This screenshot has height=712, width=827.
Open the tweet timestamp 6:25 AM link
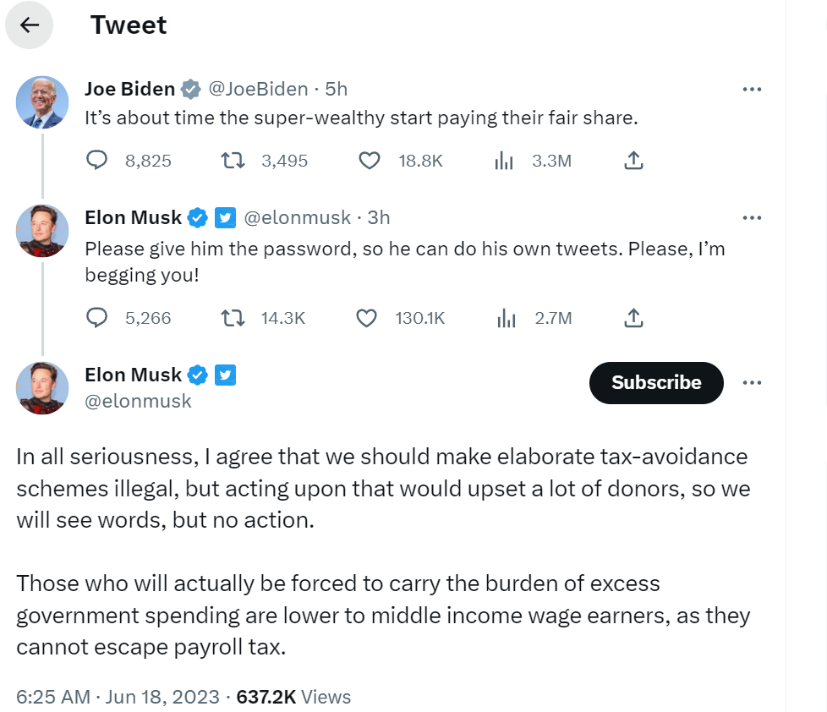click(x=52, y=697)
